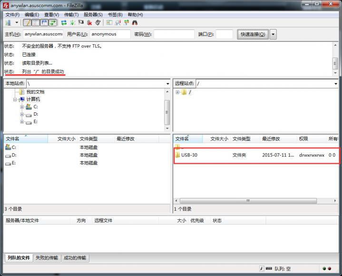Image resolution: width=342 pixels, height=276 pixels.
Task: Cancel the current operation icon
Action: coord(81,23)
